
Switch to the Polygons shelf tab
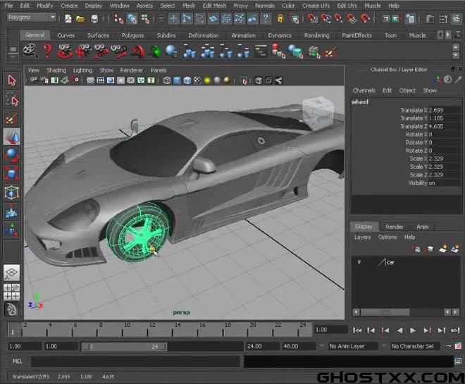(x=132, y=35)
